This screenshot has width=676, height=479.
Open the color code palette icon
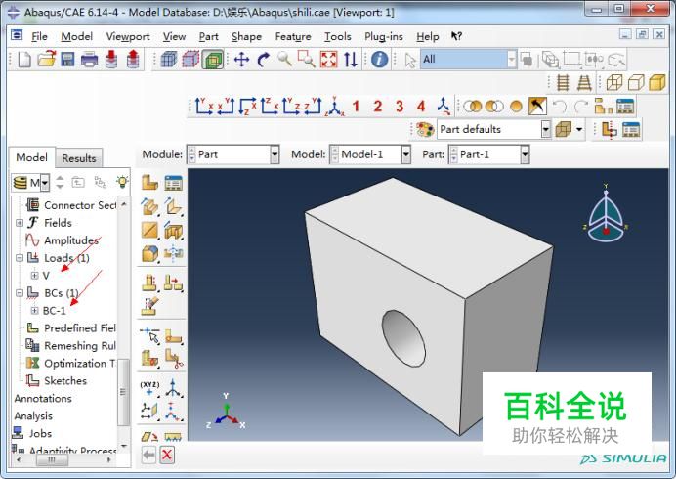pyautogui.click(x=425, y=129)
